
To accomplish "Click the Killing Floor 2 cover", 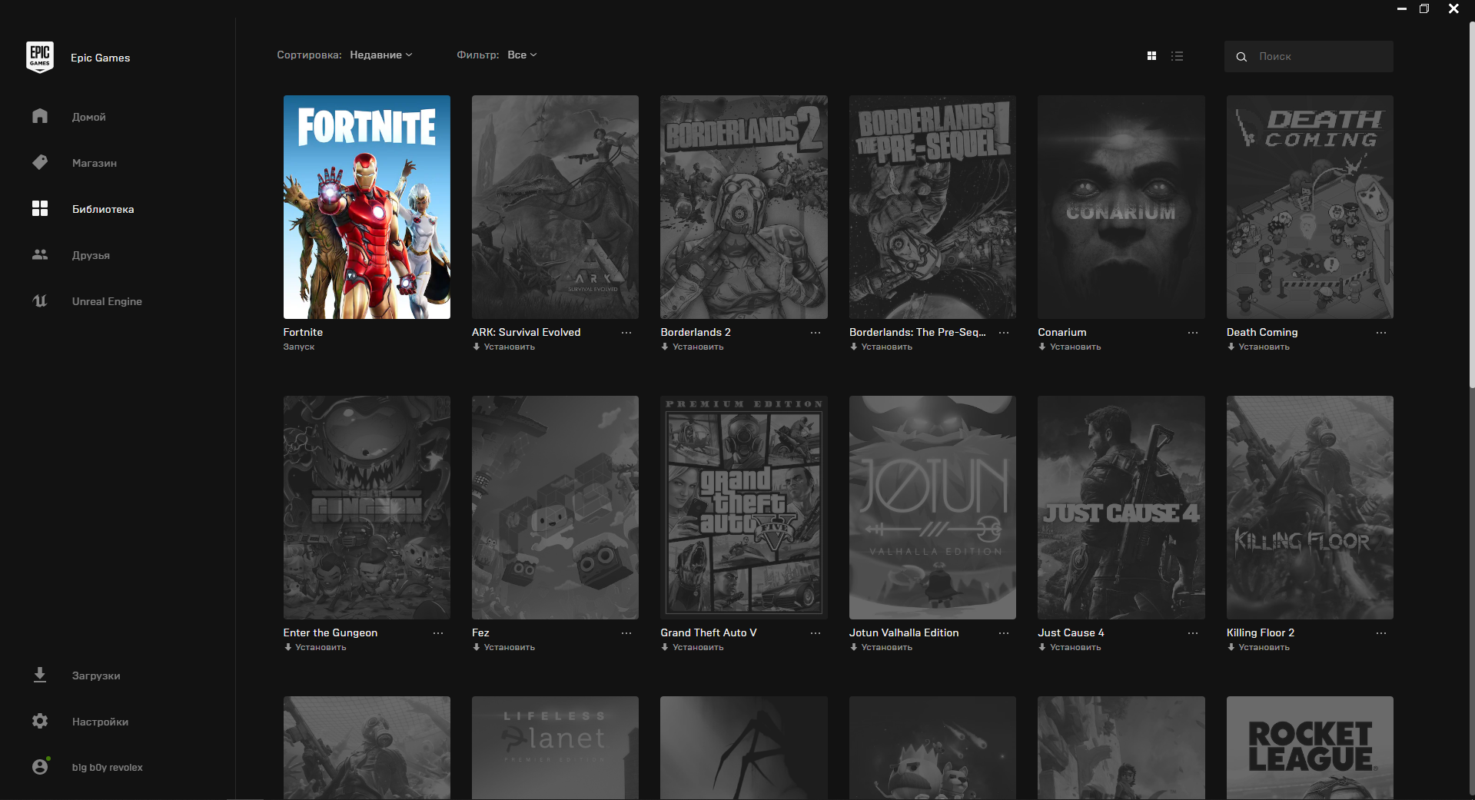I will click(1310, 507).
